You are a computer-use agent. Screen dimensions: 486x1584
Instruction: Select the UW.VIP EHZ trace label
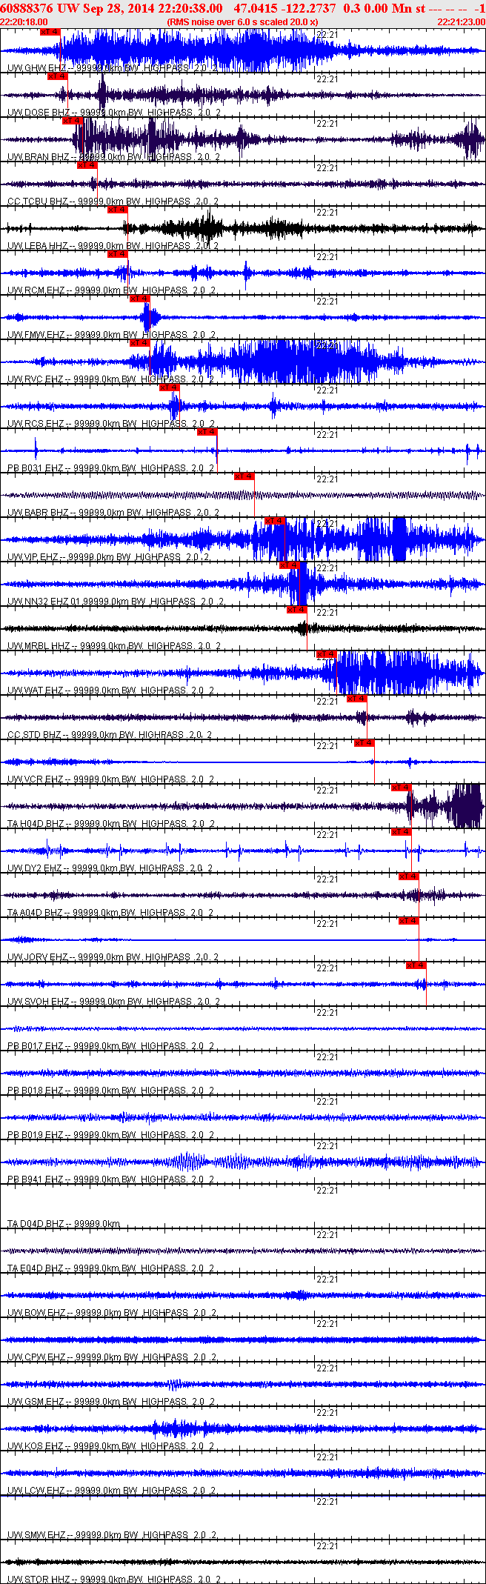pos(109,557)
